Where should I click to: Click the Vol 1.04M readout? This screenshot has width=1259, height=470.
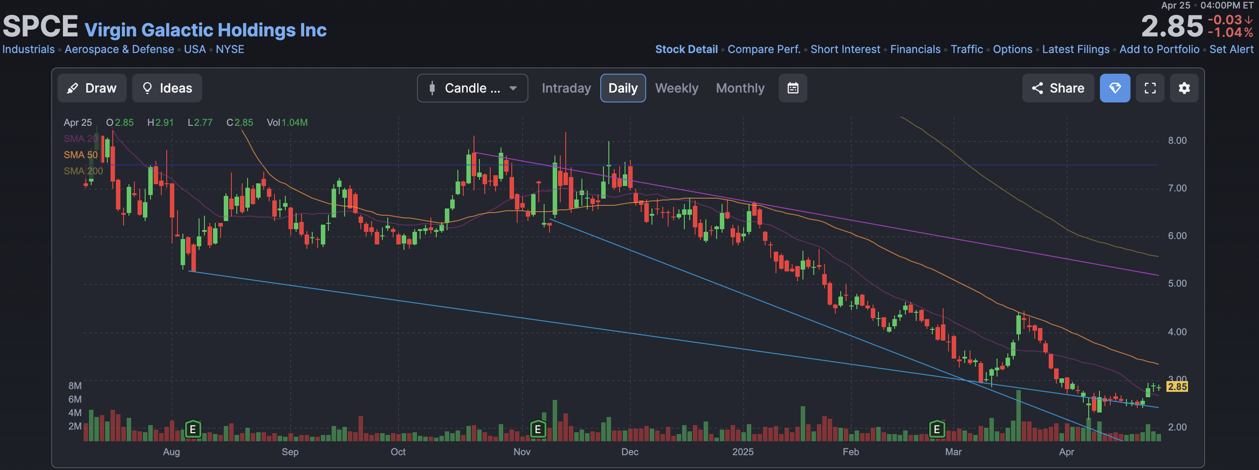pyautogui.click(x=287, y=123)
